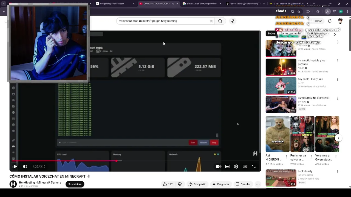Click the Suscribirse button
The image size is (351, 197).
point(75,184)
